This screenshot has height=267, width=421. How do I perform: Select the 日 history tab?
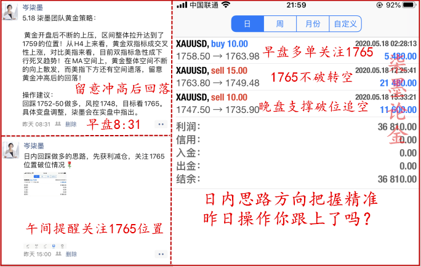coord(247,24)
